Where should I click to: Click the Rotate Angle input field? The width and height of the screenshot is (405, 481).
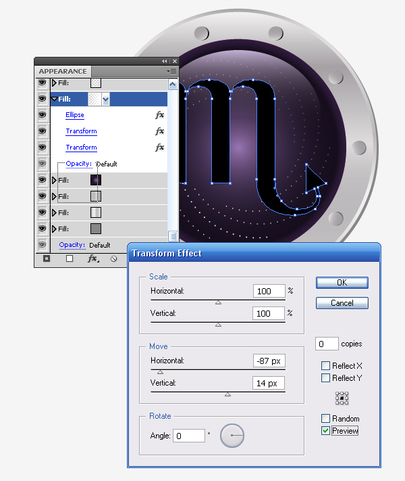tap(189, 436)
